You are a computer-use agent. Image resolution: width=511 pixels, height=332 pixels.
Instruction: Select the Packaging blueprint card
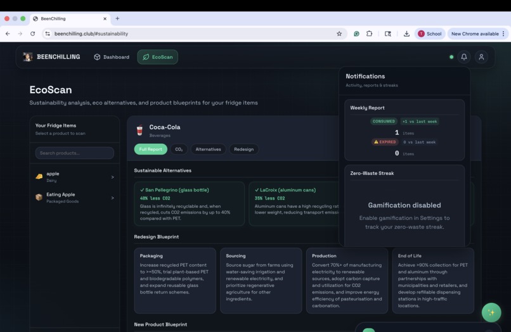(x=175, y=281)
